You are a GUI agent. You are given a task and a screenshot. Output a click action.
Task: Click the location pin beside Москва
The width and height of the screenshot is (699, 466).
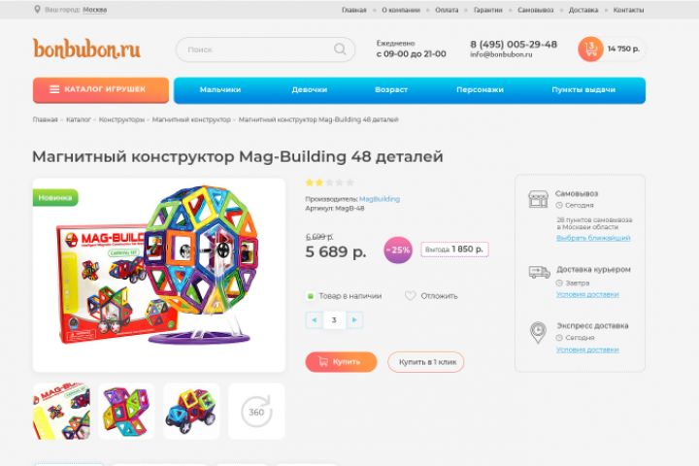point(38,10)
